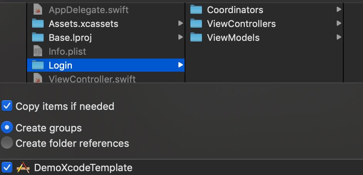Select the Create groups radio button
Screen dimensions: 363x175
[7, 127]
